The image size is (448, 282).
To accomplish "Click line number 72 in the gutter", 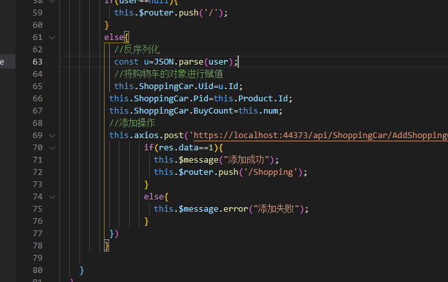I will [x=37, y=172].
